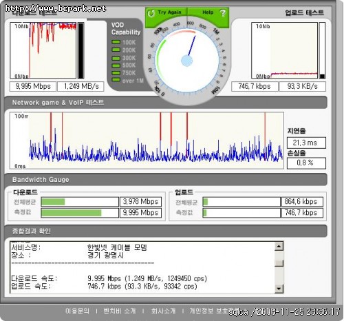Click the 경기 광명시 location text

[105, 255]
